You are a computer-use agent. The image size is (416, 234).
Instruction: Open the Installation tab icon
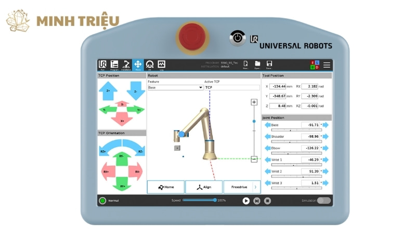(x=126, y=64)
